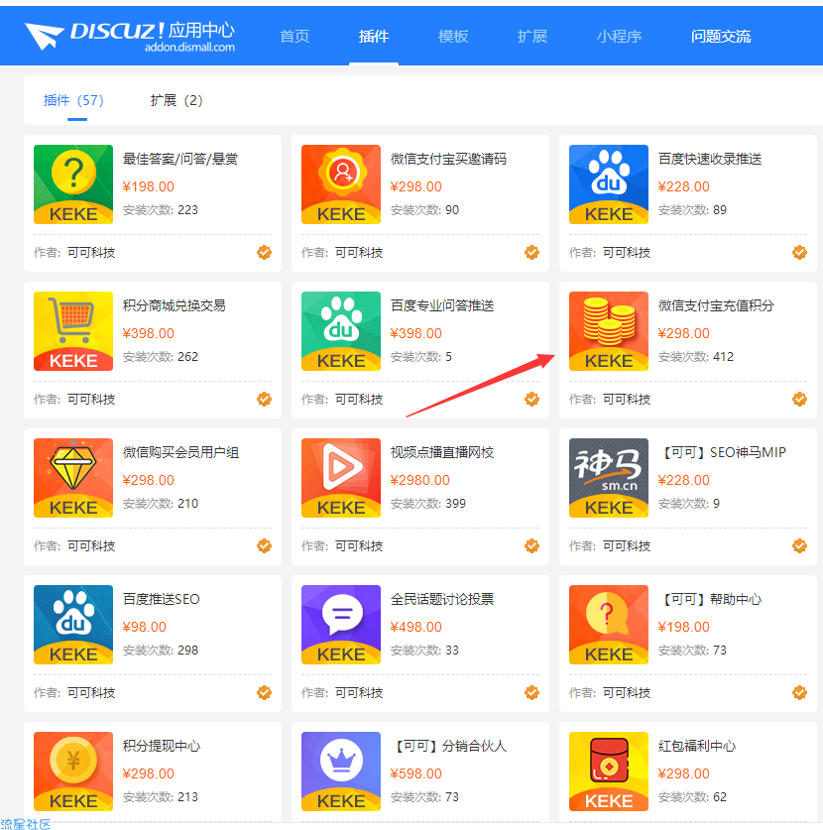Open the SEO神马MIP plugin icon

click(609, 477)
